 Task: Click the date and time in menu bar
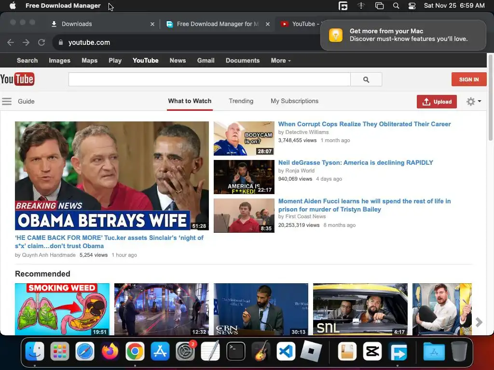pyautogui.click(x=454, y=6)
